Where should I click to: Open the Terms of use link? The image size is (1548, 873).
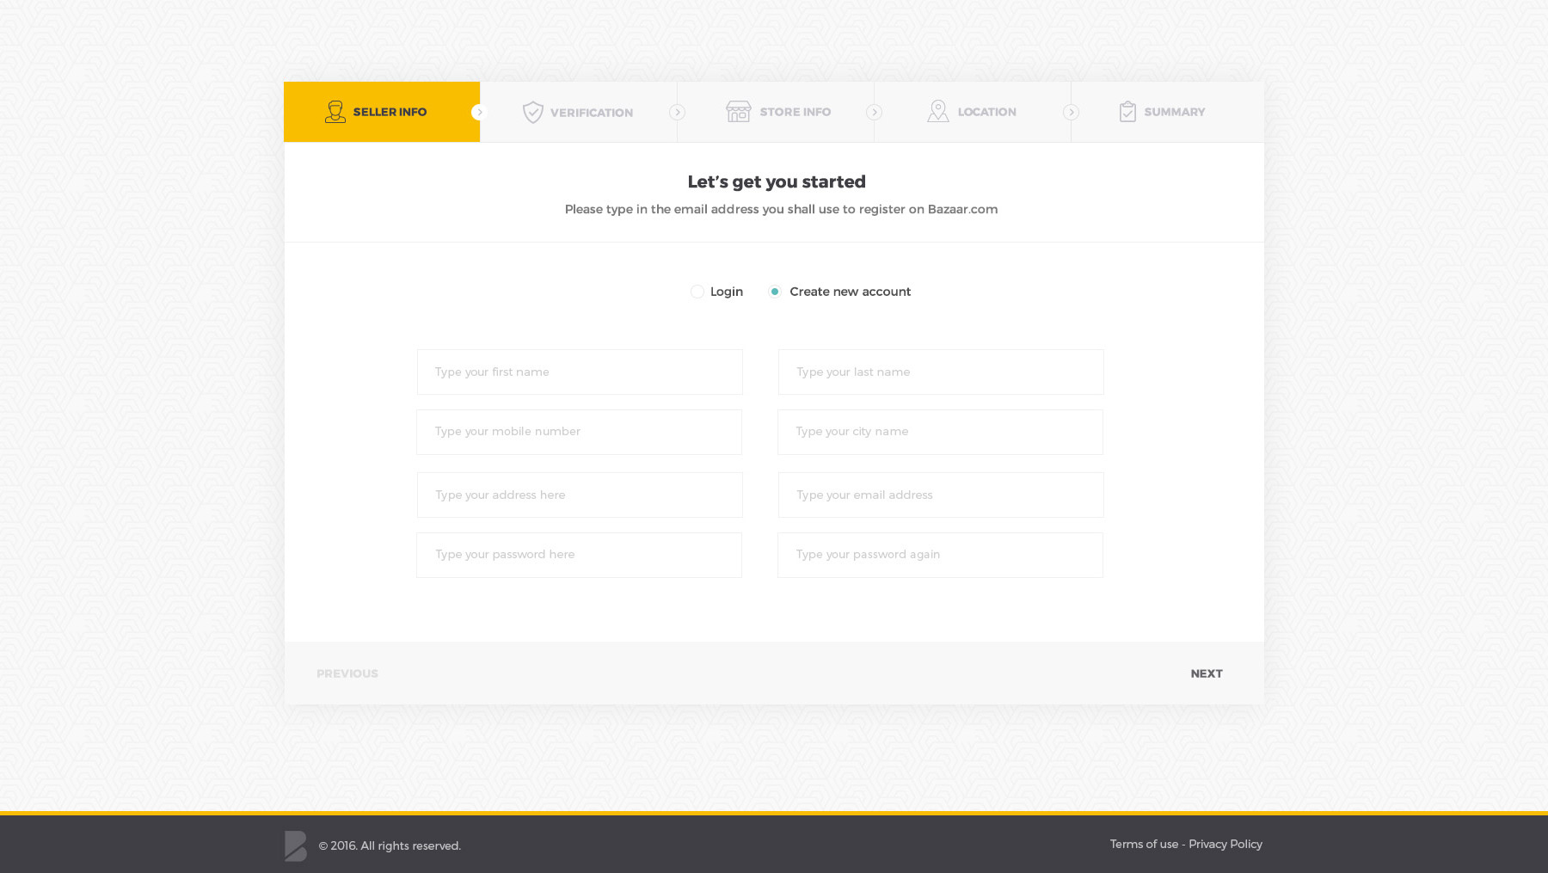pos(1144,844)
